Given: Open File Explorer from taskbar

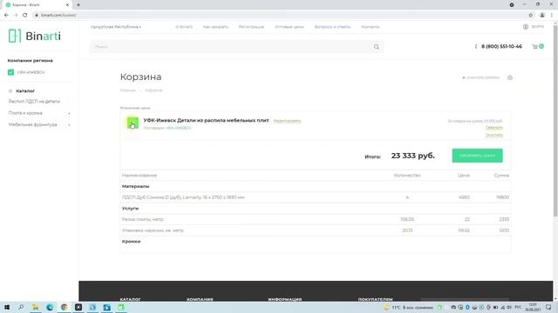Looking at the screenshot, I should (x=36, y=307).
